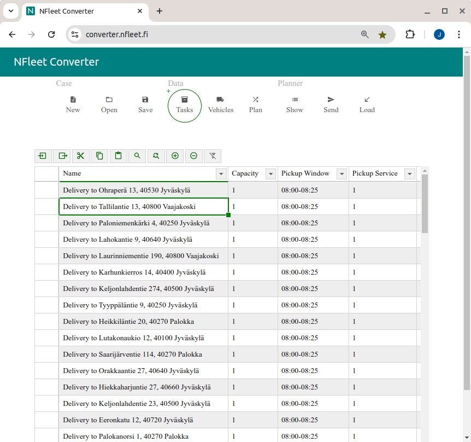
Task: Remove a row with the minus circle icon
Action: (194, 156)
